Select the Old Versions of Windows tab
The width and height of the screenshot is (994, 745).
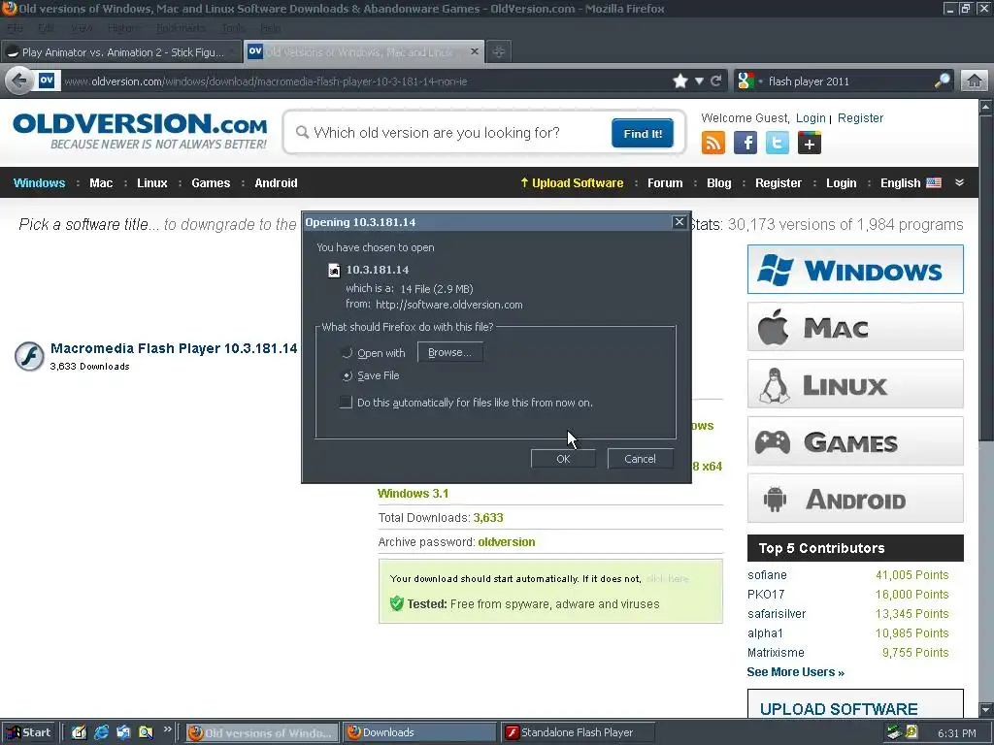(364, 52)
